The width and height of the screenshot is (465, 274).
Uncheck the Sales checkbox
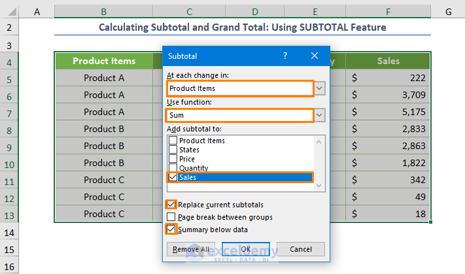173,177
